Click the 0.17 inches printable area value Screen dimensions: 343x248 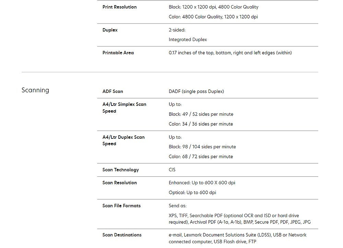point(230,53)
